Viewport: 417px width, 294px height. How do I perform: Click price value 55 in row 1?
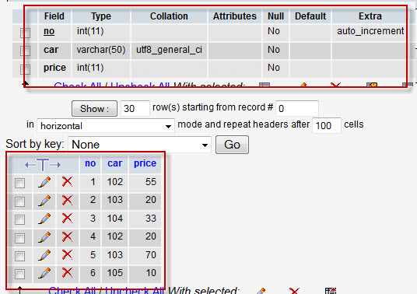pos(151,182)
